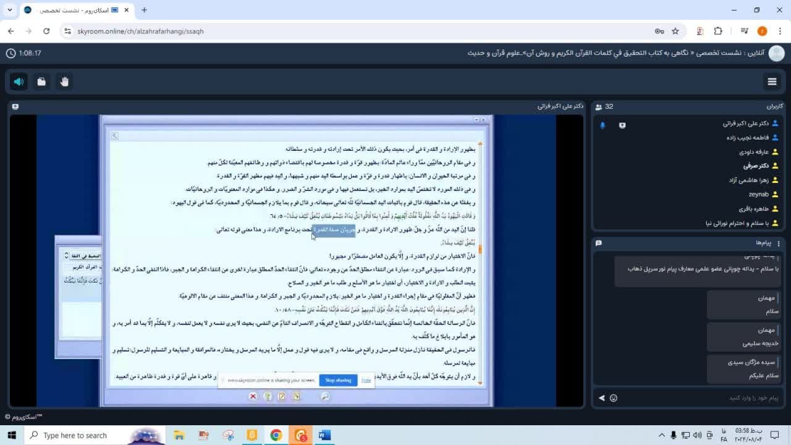Open the Chrome profile avatar

[x=762, y=31]
